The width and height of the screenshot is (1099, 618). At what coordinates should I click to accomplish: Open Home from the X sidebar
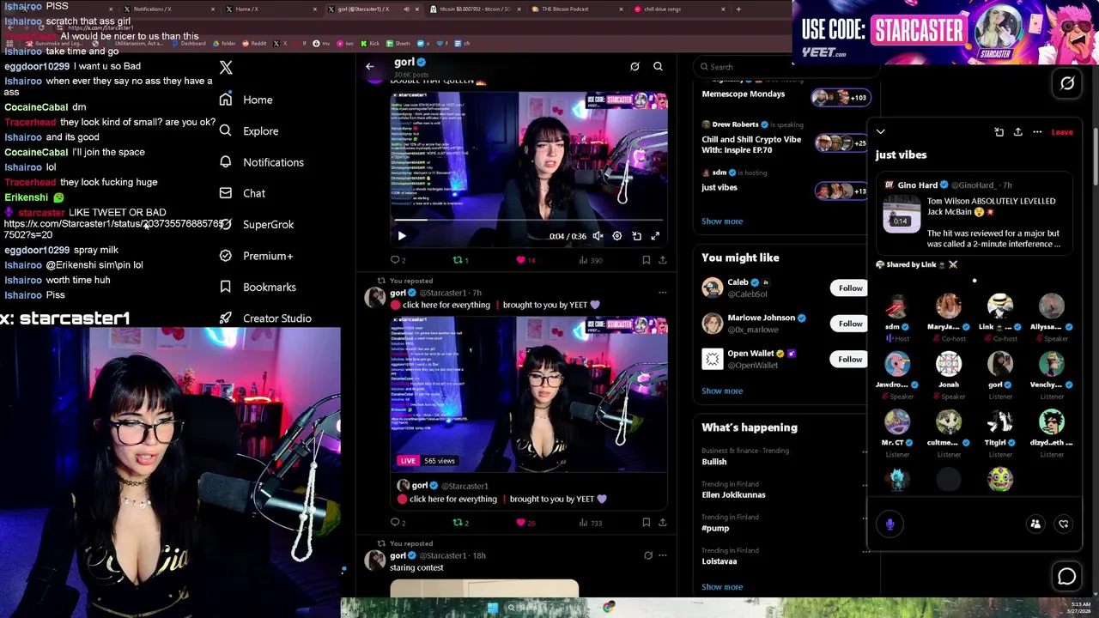click(x=246, y=100)
